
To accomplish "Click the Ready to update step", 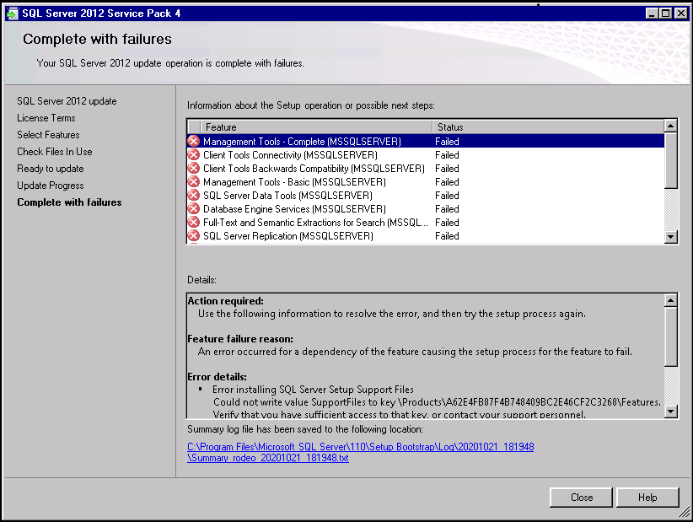I will [51, 169].
